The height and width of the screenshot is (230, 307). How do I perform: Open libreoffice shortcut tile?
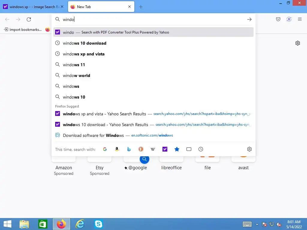(x=171, y=163)
